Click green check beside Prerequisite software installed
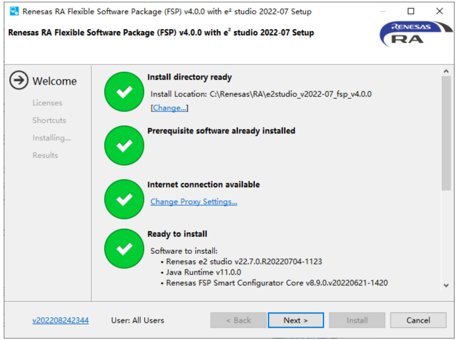The image size is (457, 340). (124, 145)
